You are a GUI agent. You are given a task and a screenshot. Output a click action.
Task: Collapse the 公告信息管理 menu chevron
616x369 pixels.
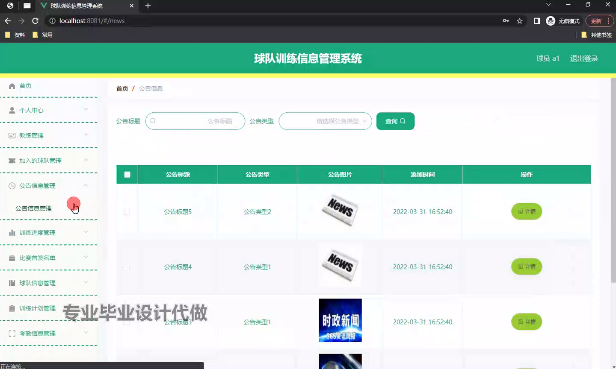click(86, 186)
